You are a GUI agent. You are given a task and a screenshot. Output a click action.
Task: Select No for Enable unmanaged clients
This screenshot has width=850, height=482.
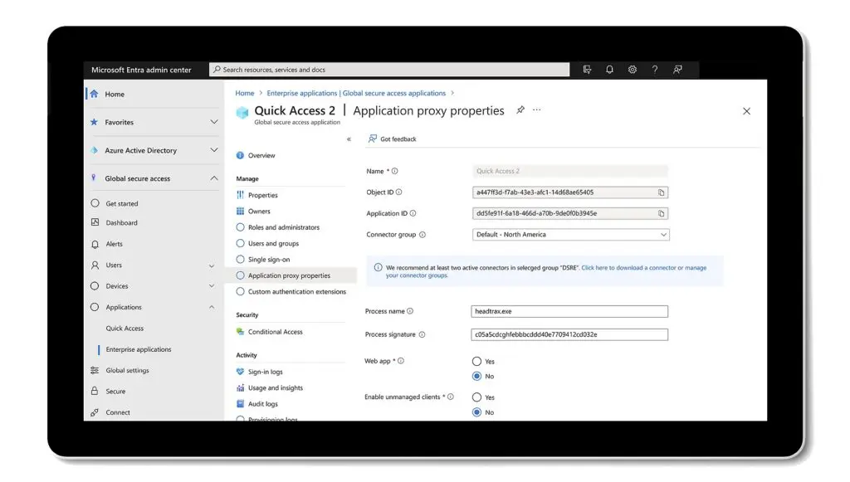[x=476, y=412]
